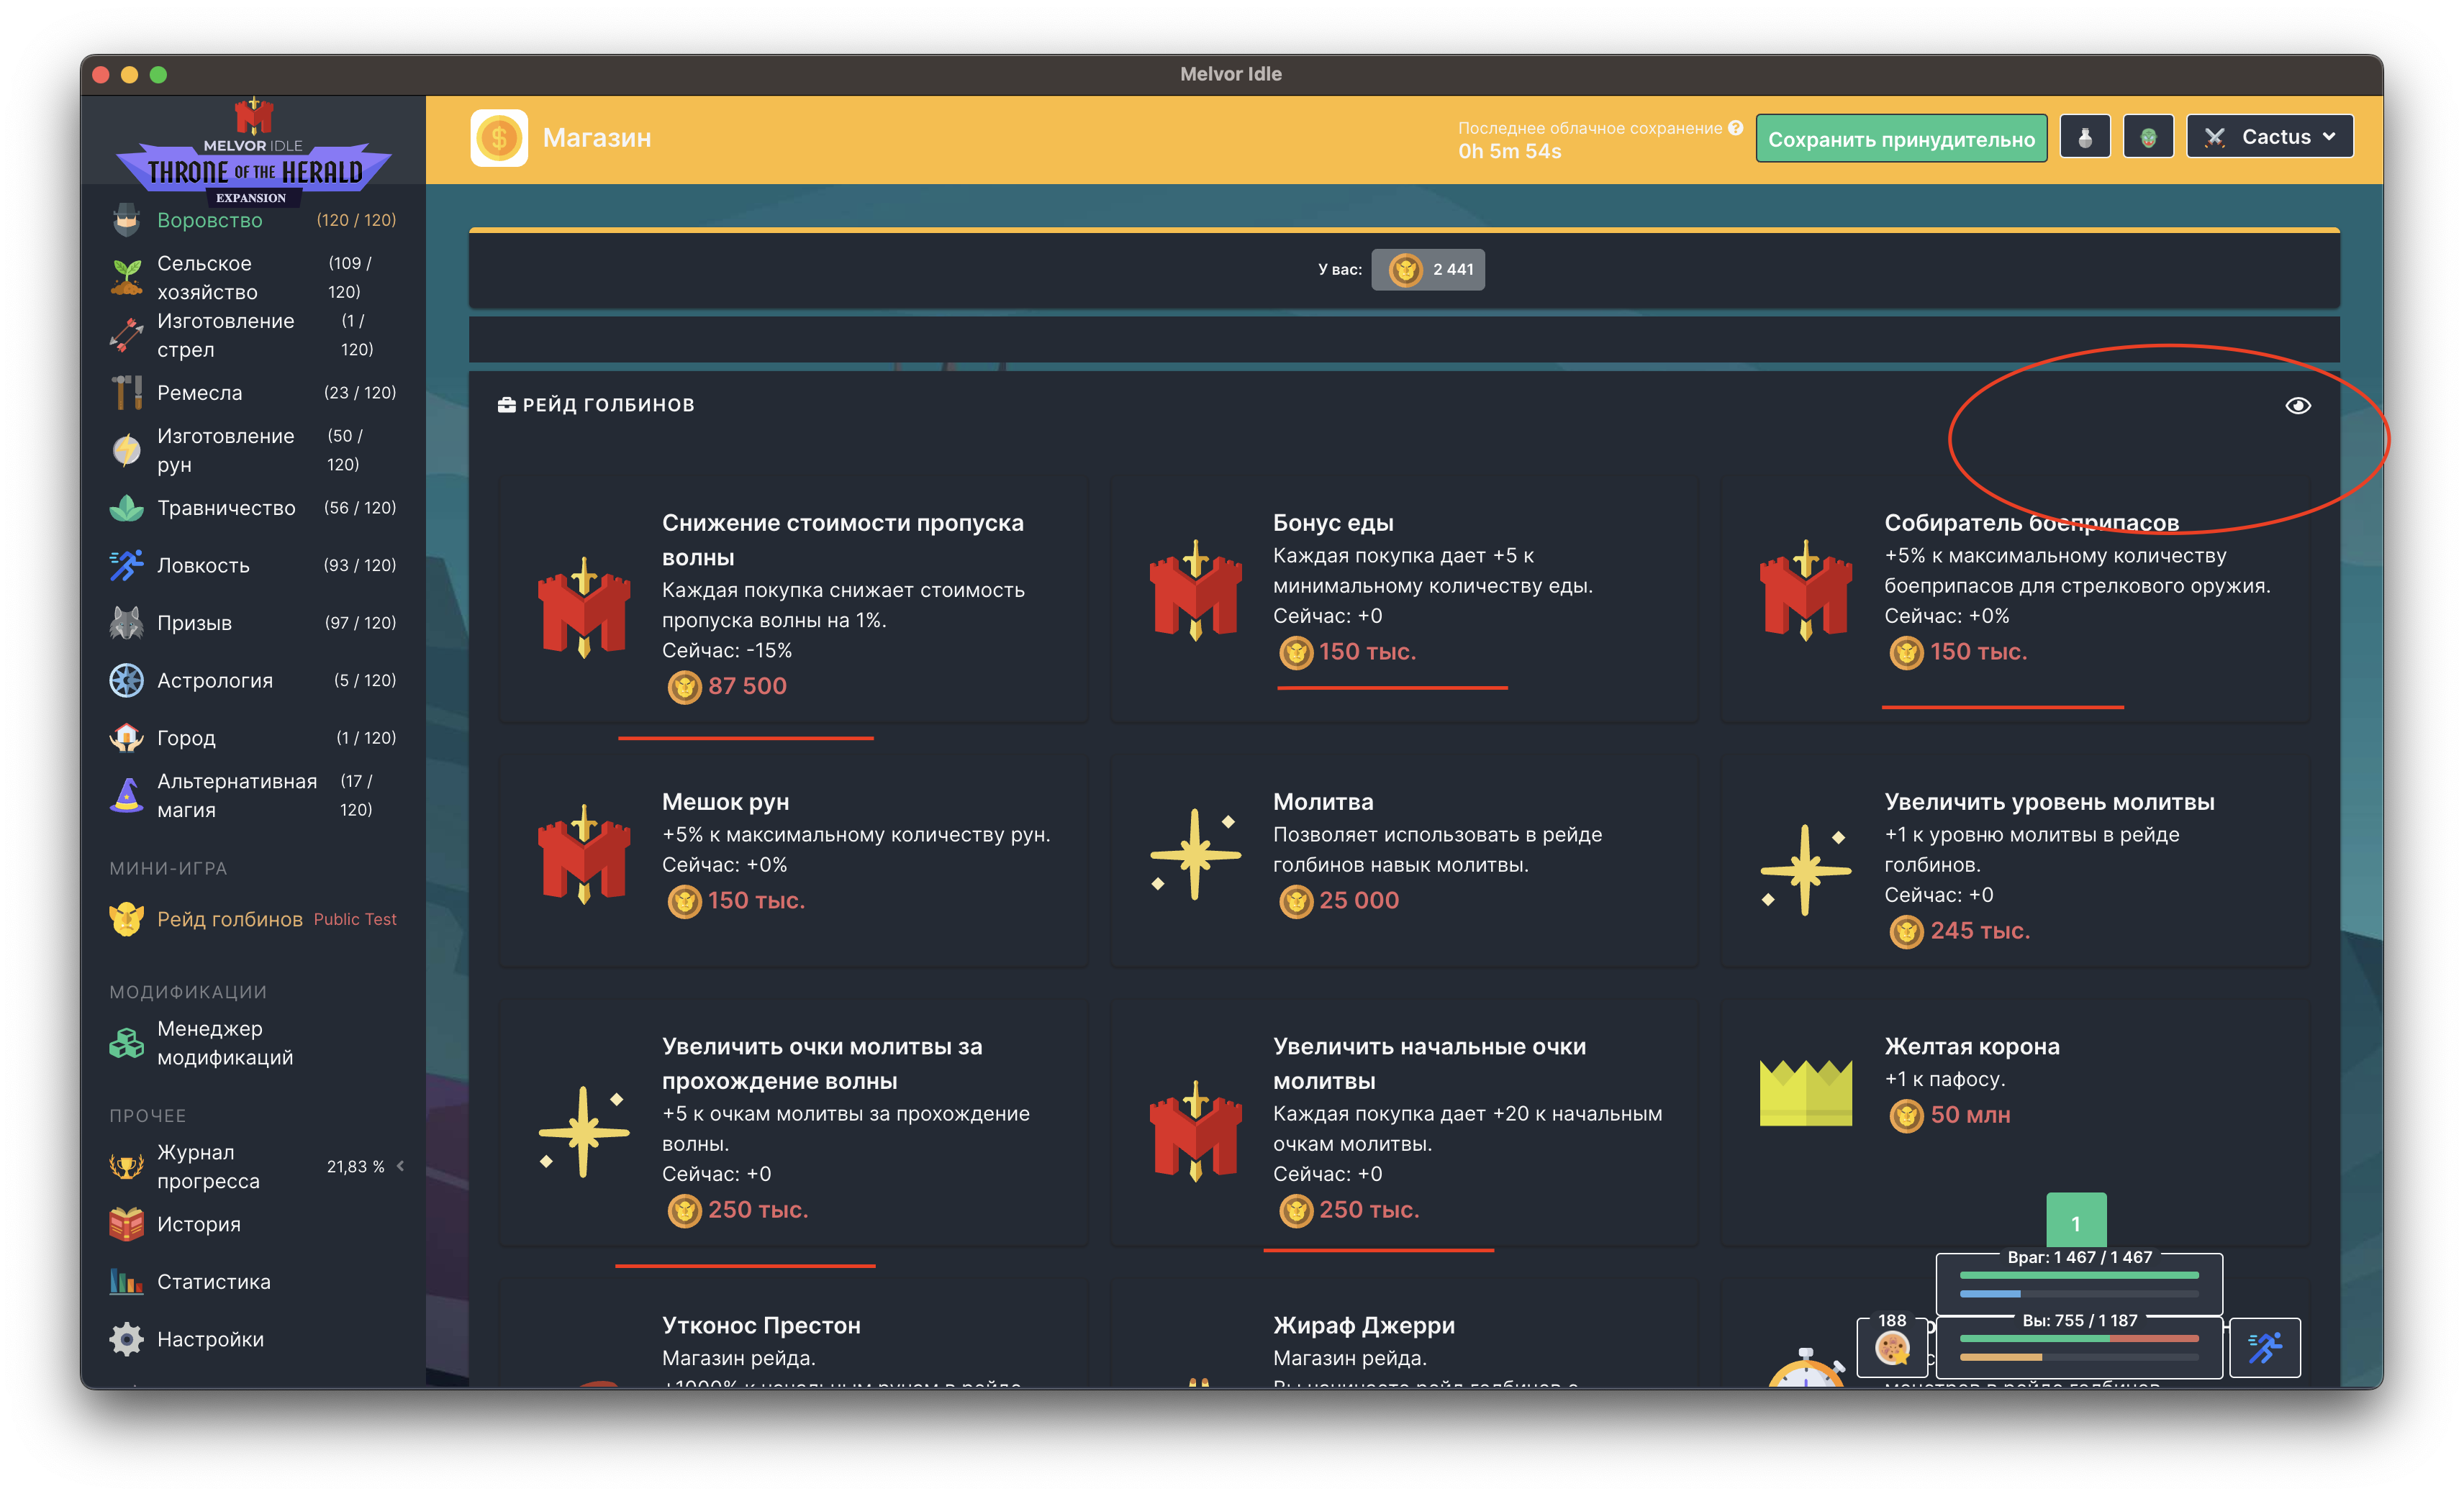This screenshot has height=1496, width=2464.
Task: Collapse the Журнал прогресса entry chevron
Action: [400, 1165]
